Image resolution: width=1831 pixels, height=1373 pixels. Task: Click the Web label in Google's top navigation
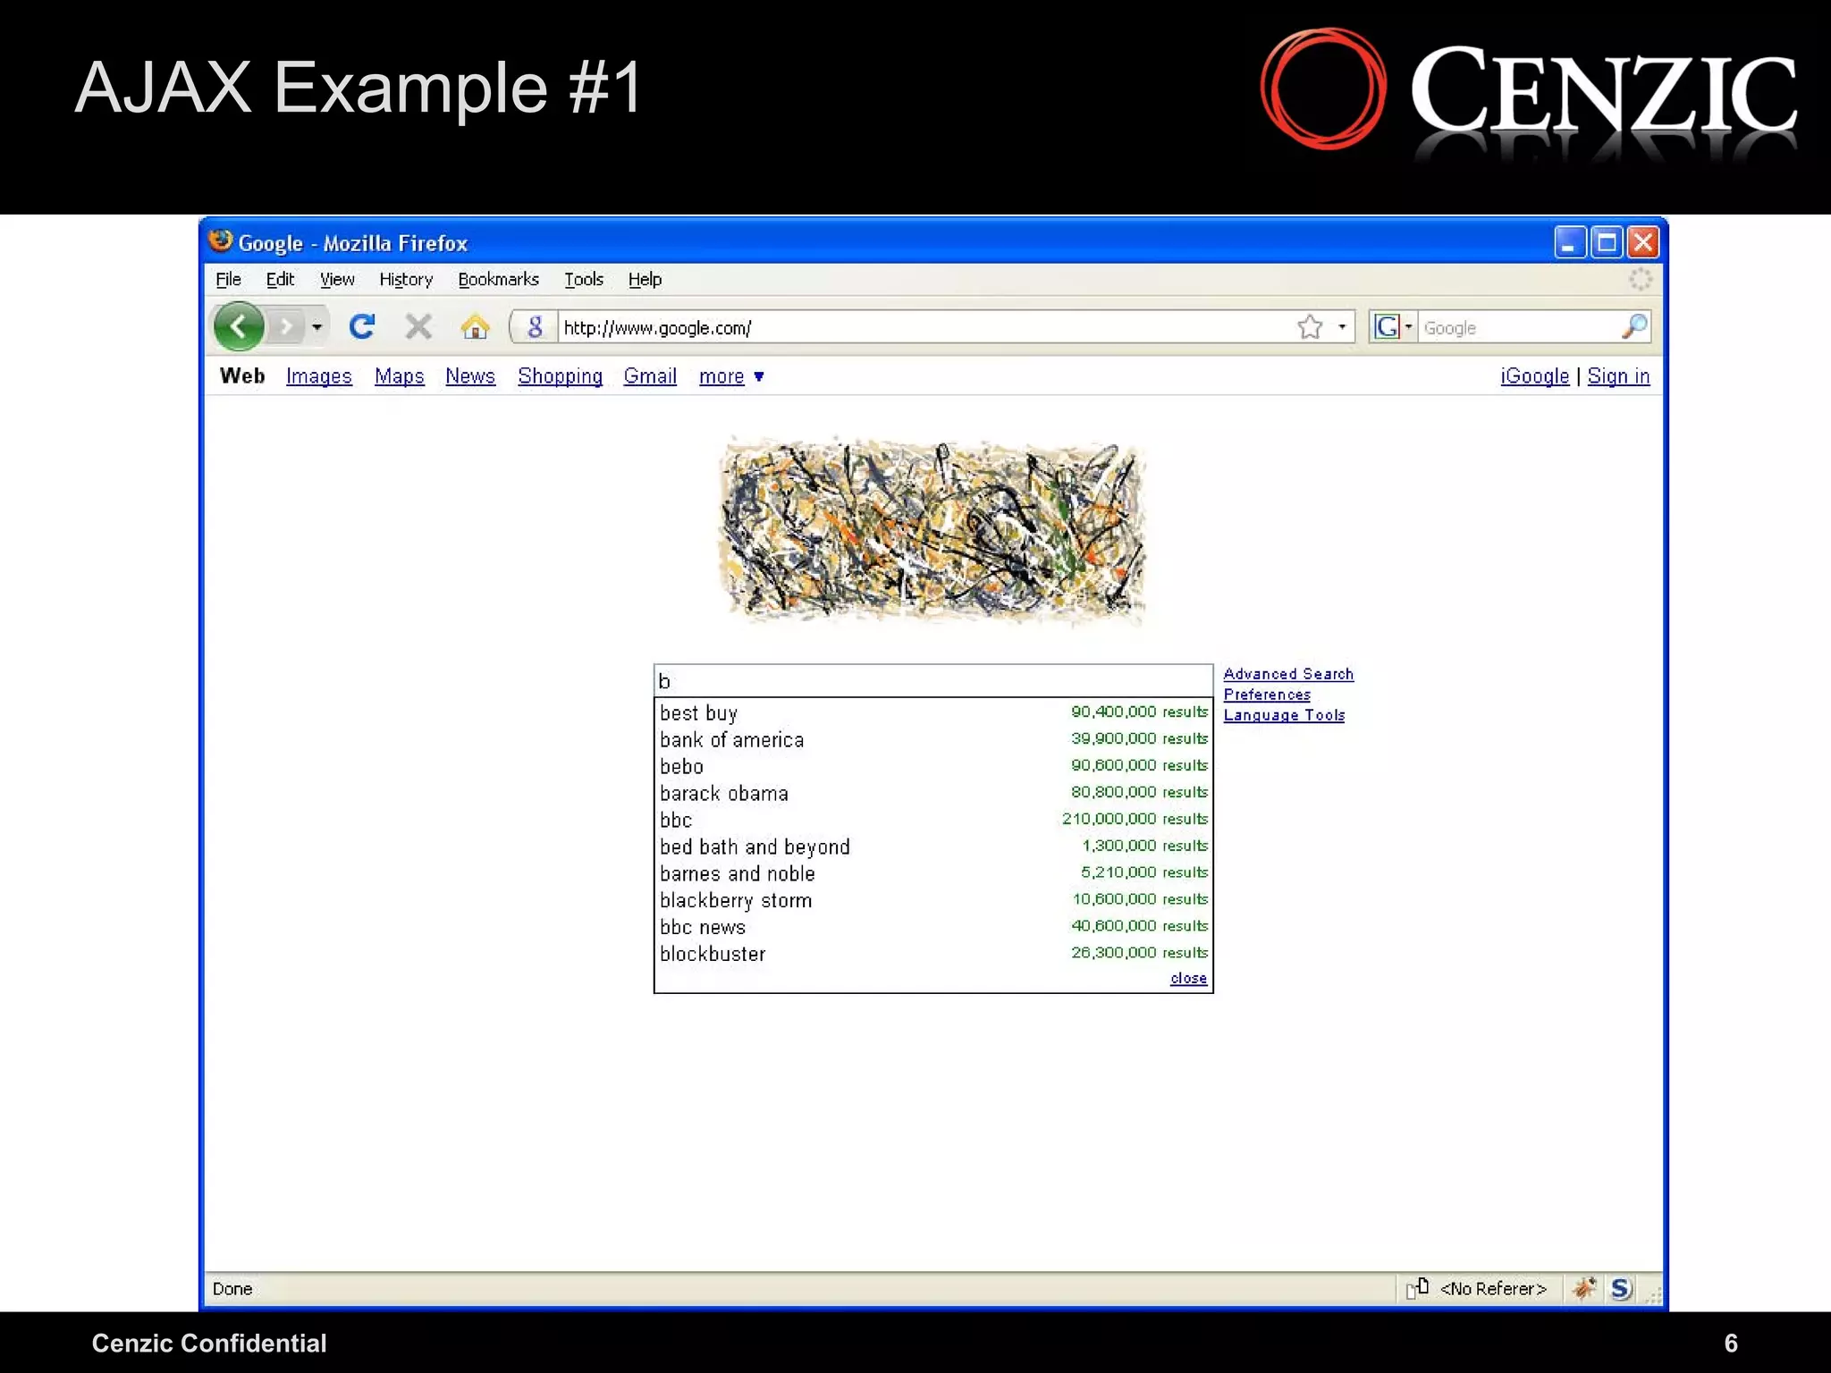[242, 375]
